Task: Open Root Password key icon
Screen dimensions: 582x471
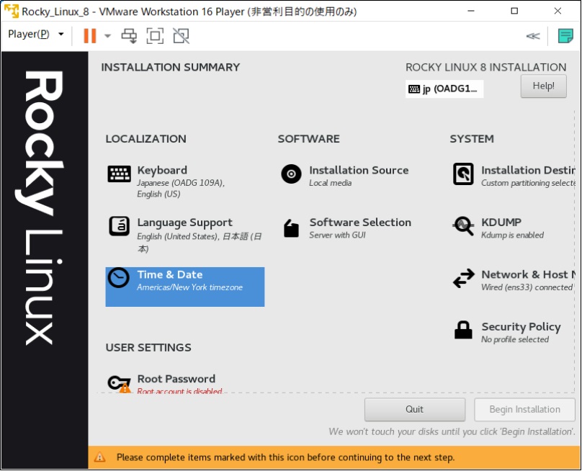Action: [x=119, y=382]
